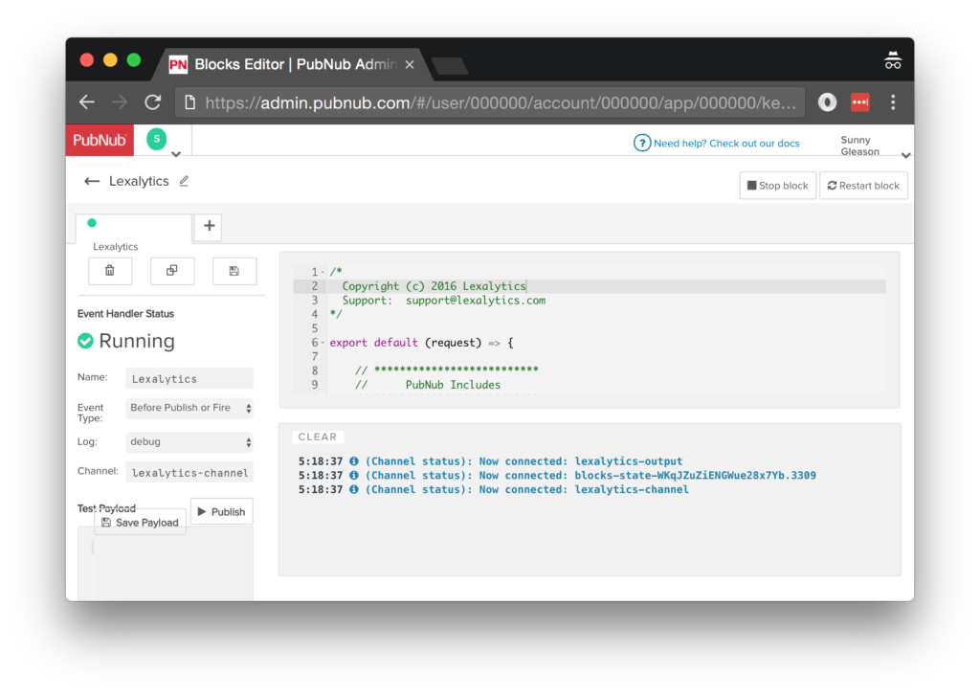Expand the Log level debug dropdown
The image size is (980, 695).
tap(189, 442)
